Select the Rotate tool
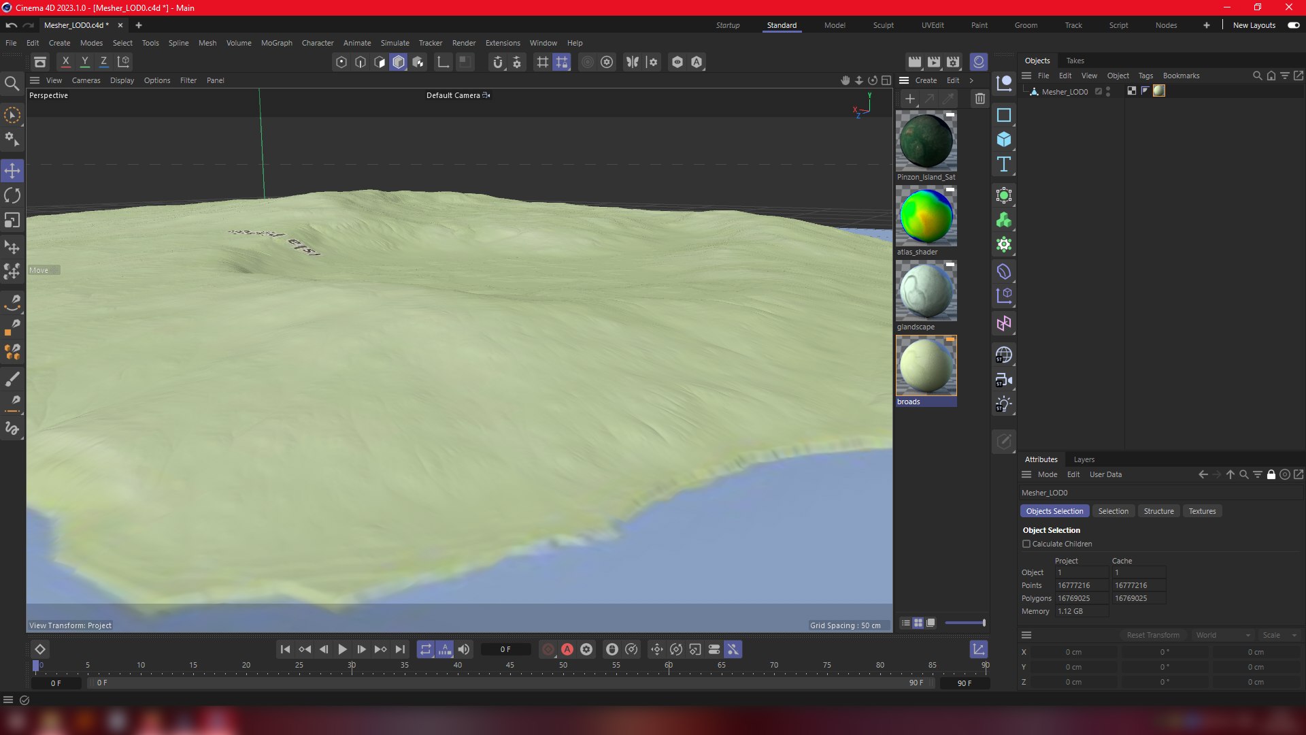Screen dimensions: 1306x735 click(x=12, y=195)
